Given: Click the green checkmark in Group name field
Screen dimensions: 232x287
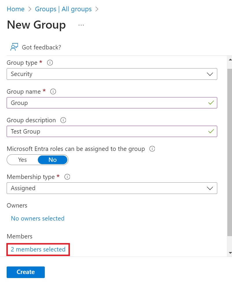Looking at the screenshot, I should (x=211, y=103).
